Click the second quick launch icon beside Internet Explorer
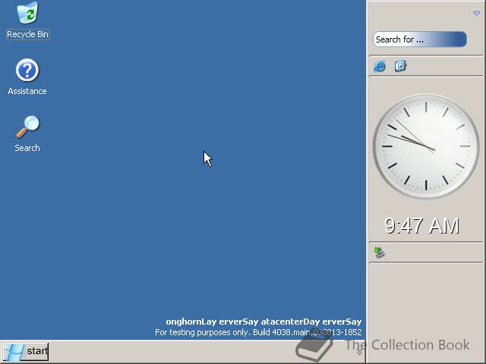The image size is (486, 364). [400, 66]
